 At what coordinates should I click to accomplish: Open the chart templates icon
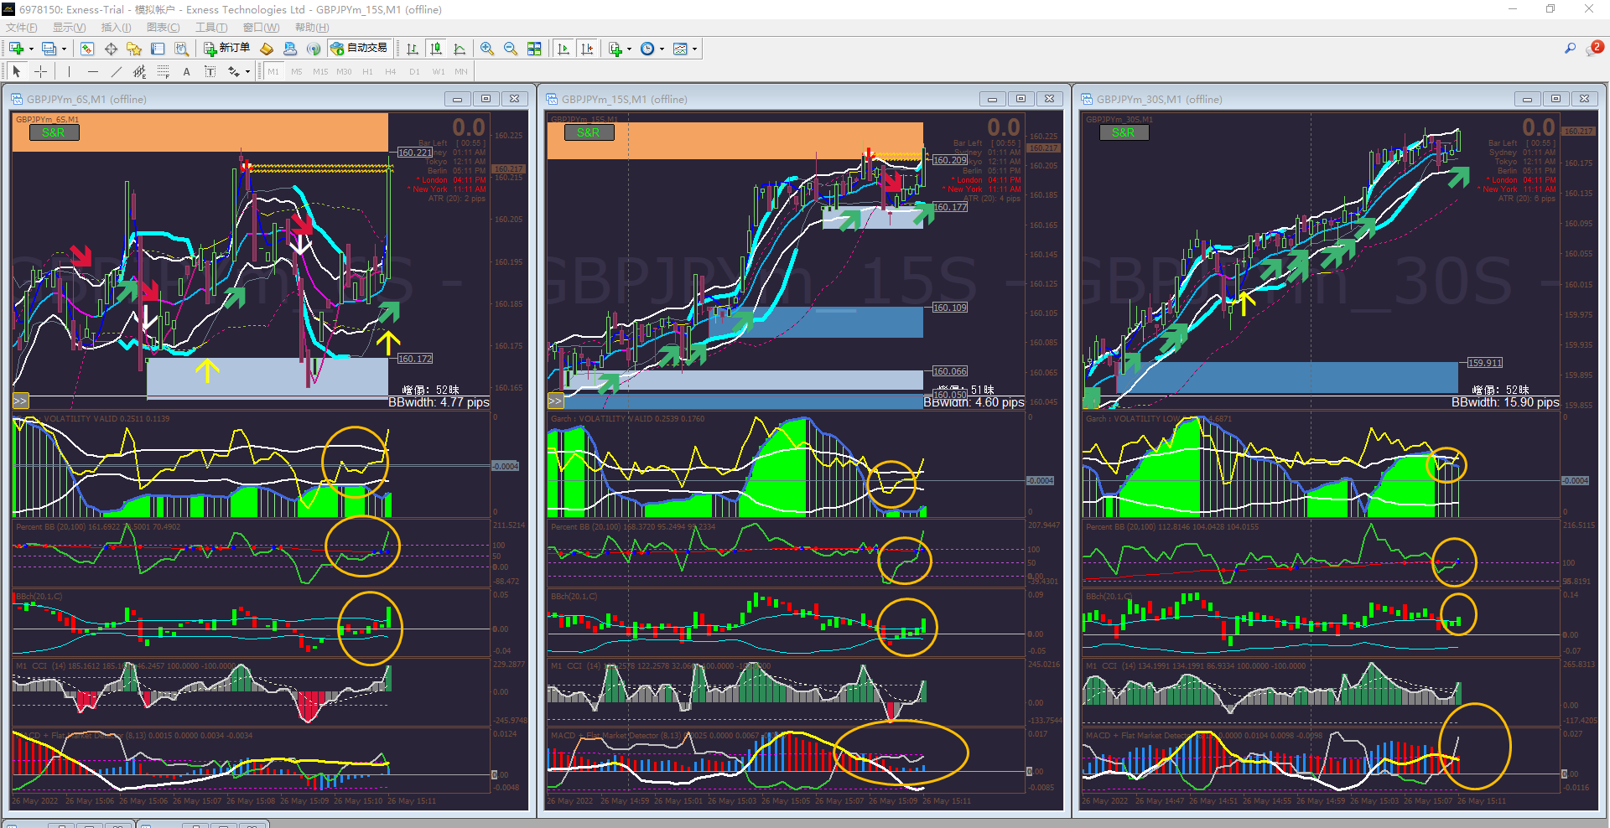[x=680, y=49]
